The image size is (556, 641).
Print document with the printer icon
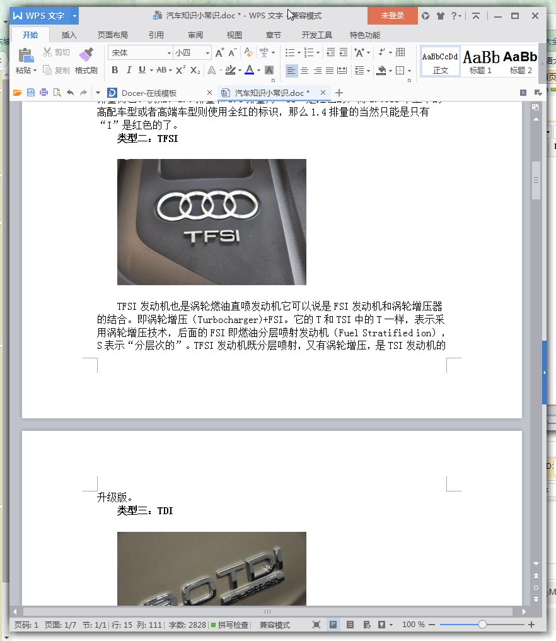click(43, 93)
